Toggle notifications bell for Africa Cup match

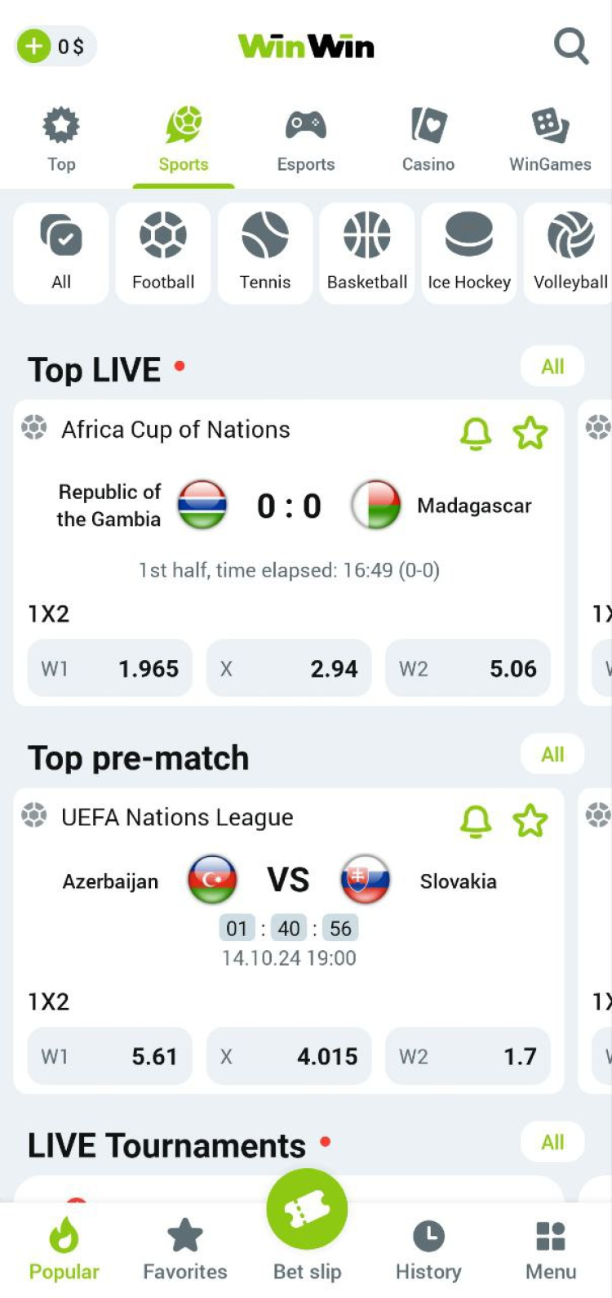[476, 433]
